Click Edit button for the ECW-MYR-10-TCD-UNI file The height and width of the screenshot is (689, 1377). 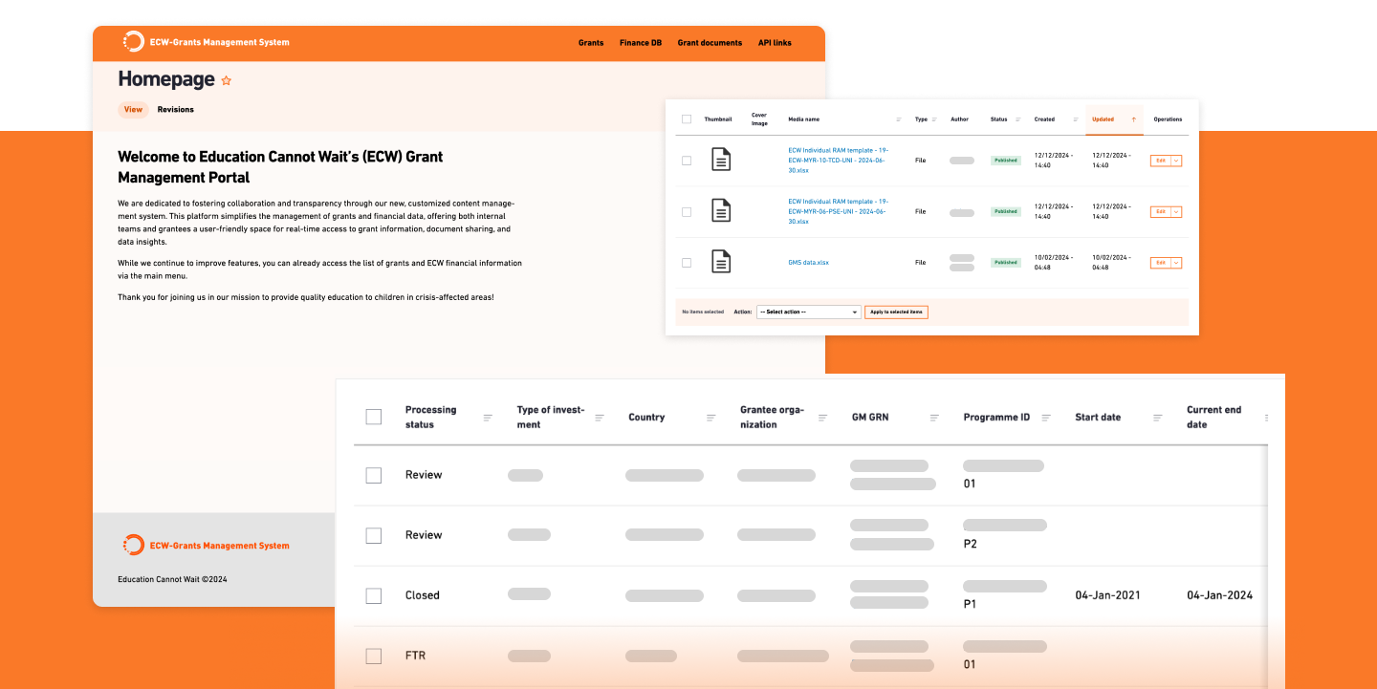pos(1160,161)
